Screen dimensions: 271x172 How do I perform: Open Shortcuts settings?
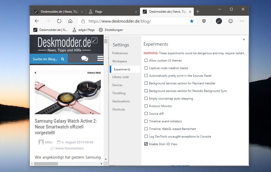tap(119, 109)
